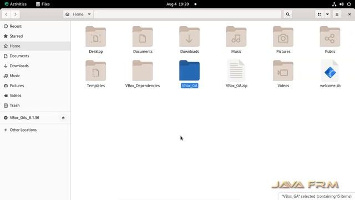Image resolution: width=355 pixels, height=200 pixels.
Task: Click the power icon in top bar
Action: [x=349, y=4]
